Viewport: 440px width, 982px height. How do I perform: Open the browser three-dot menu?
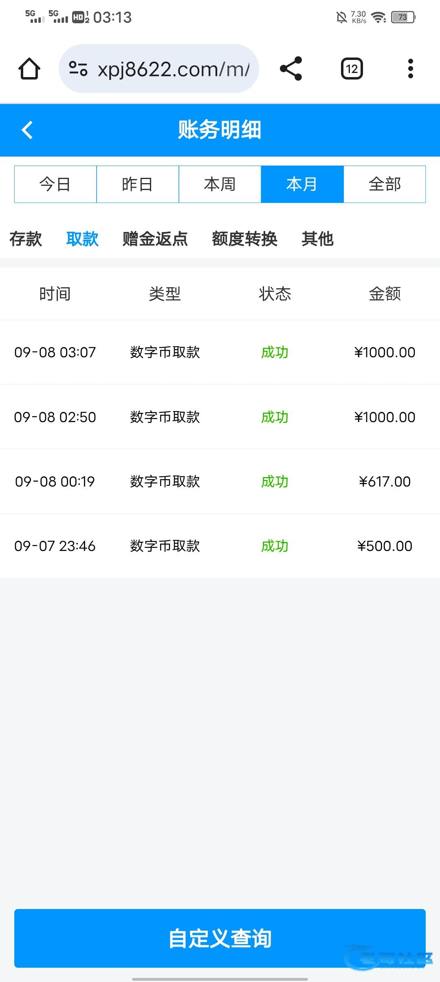(410, 69)
